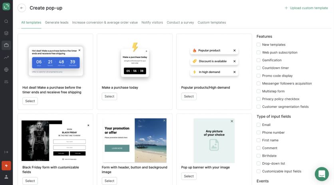Click plus icon next to Upload custom template

[x=286, y=8]
